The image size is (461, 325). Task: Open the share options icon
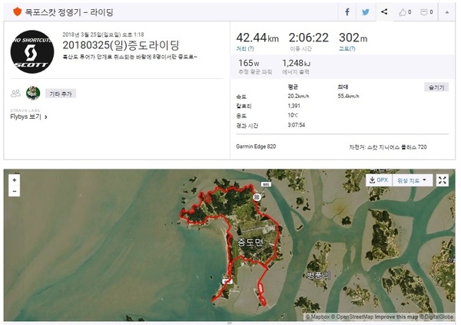coord(384,11)
